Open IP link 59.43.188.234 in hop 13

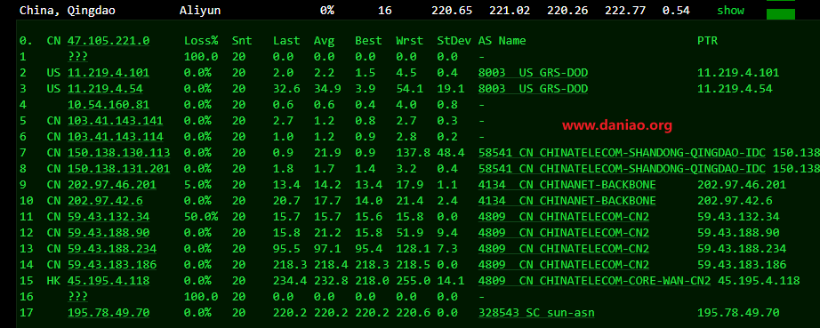coord(112,249)
